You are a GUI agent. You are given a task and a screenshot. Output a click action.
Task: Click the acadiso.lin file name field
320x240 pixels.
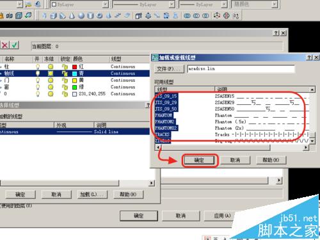[241, 68]
